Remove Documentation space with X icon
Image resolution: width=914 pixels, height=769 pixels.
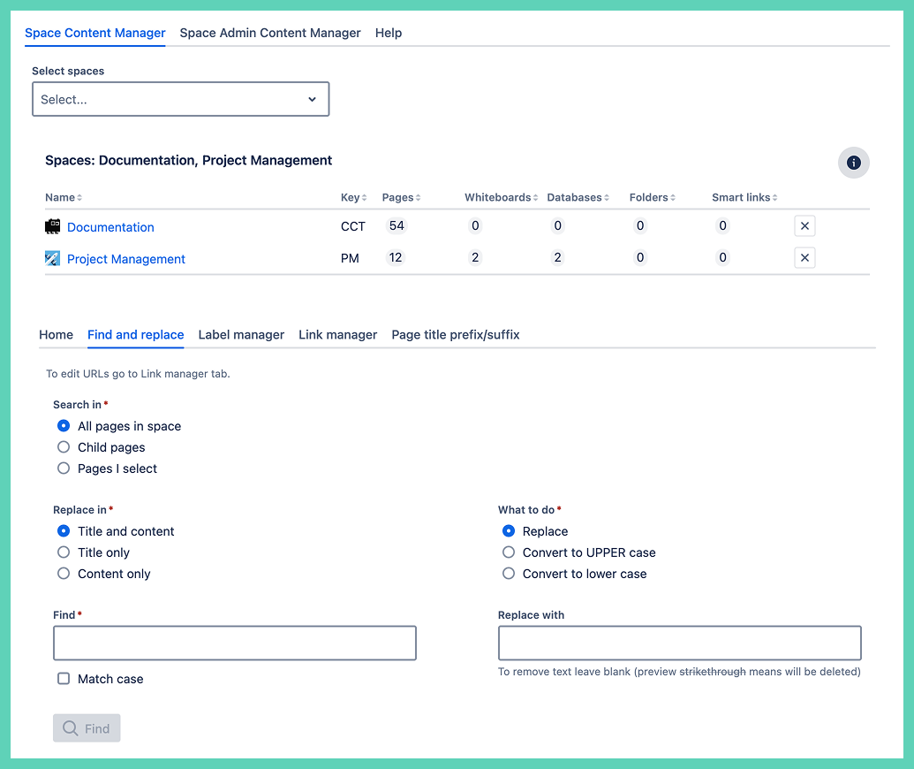[804, 226]
